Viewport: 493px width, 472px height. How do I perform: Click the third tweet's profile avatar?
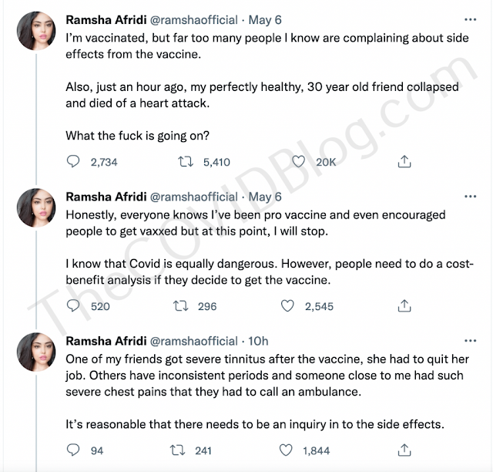(36, 353)
